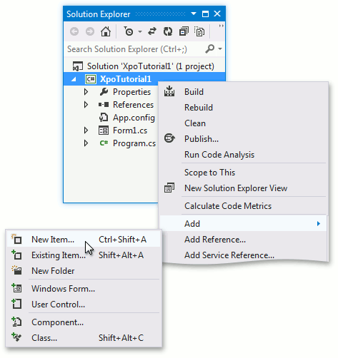Click the Search Solution Explorer box
The width and height of the screenshot is (338, 358).
[x=134, y=49]
